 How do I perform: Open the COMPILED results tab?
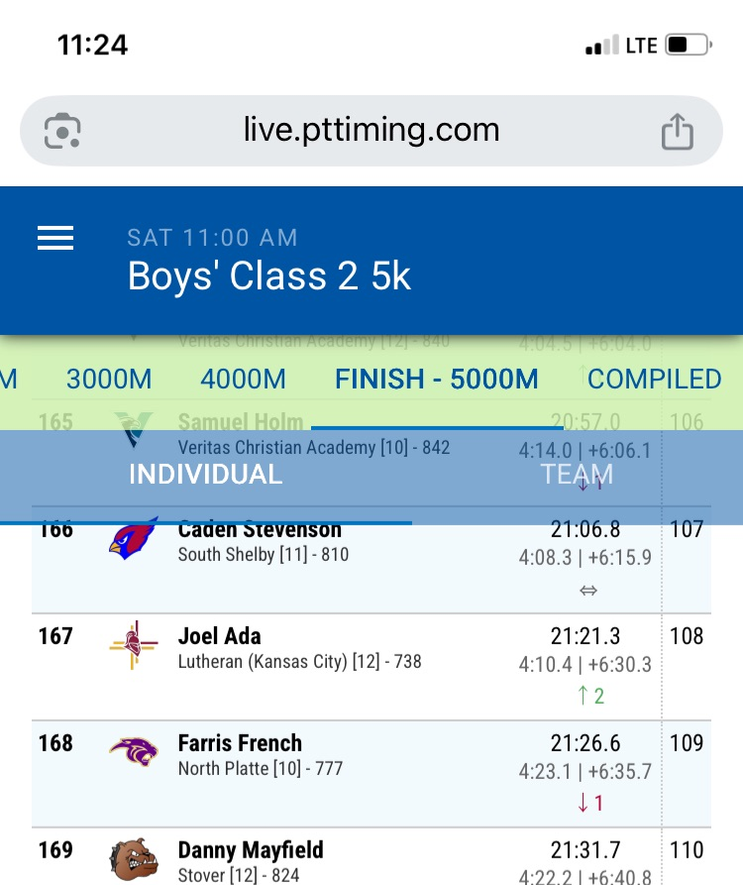[654, 379]
